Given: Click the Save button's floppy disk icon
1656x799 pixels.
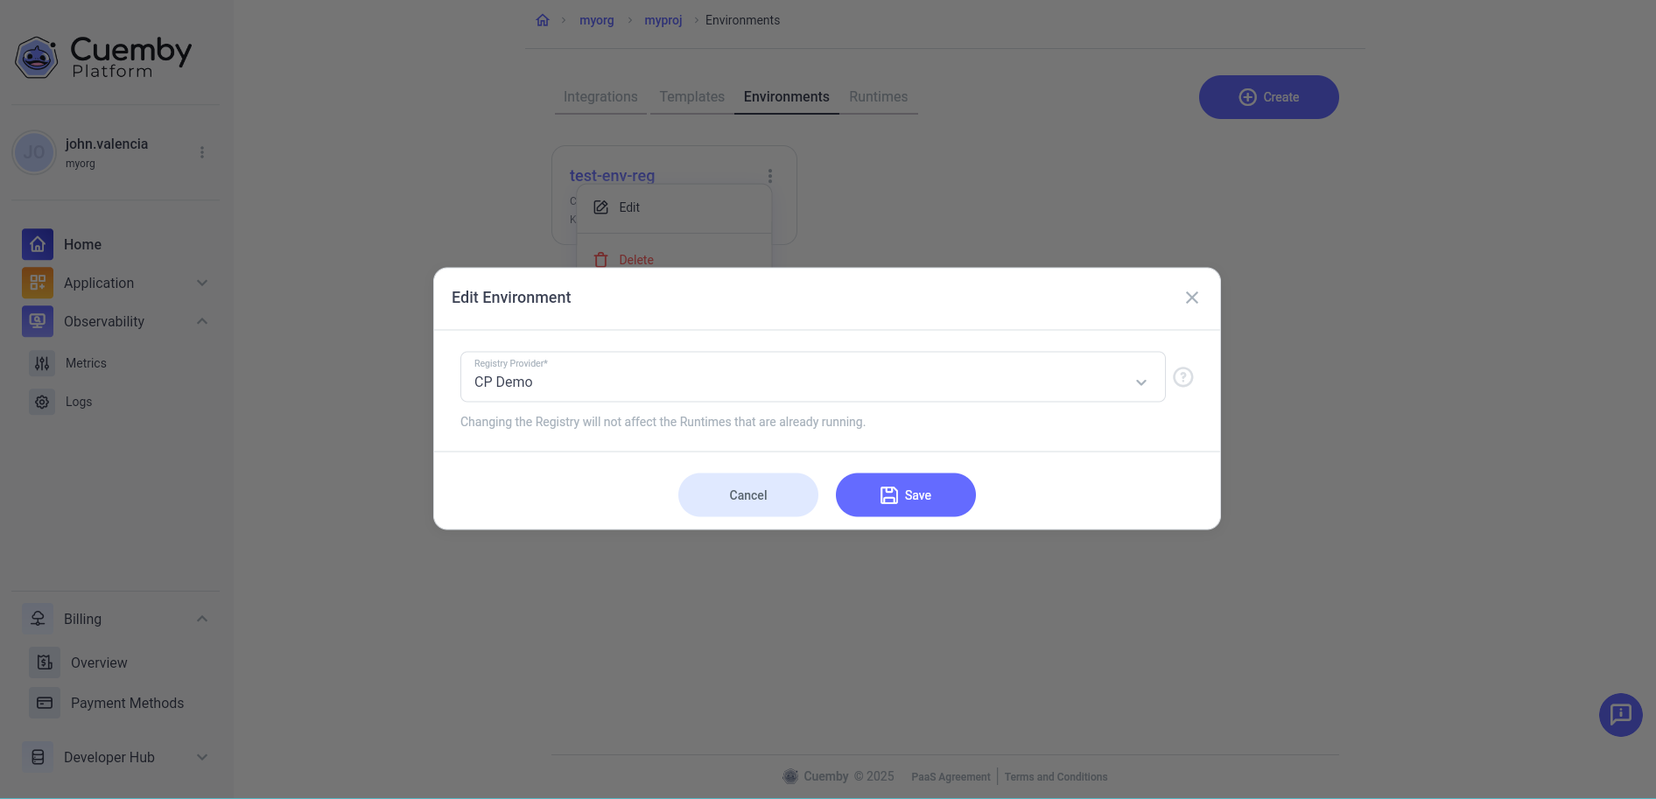Looking at the screenshot, I should [x=888, y=494].
